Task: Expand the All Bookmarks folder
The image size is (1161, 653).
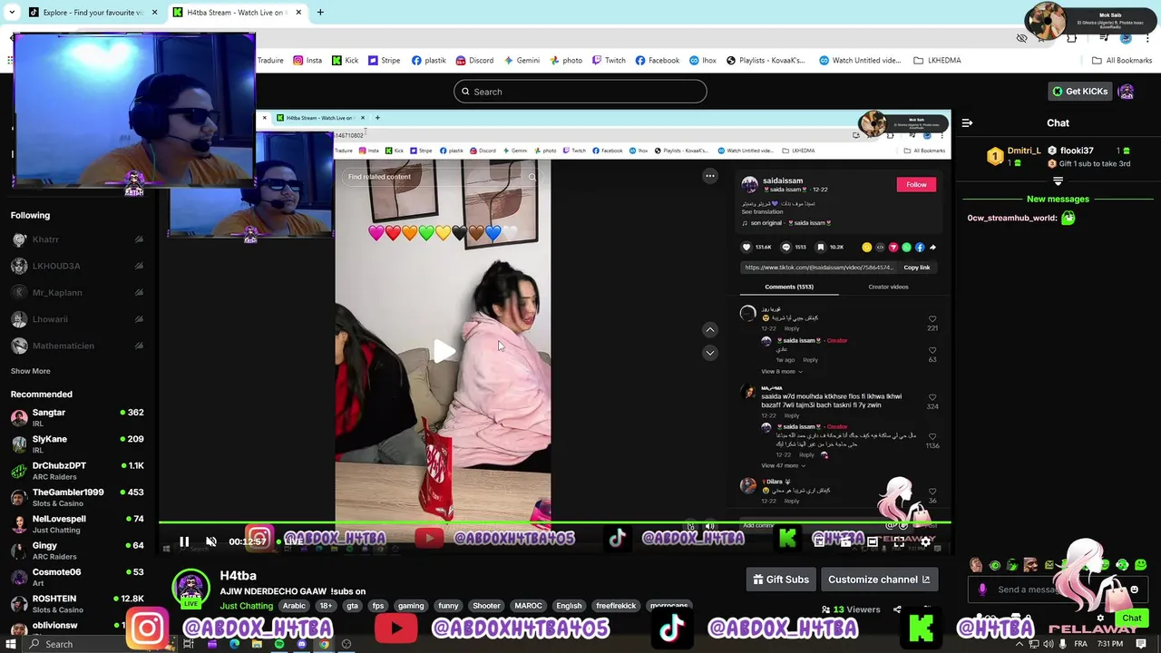Action: coord(1122,61)
